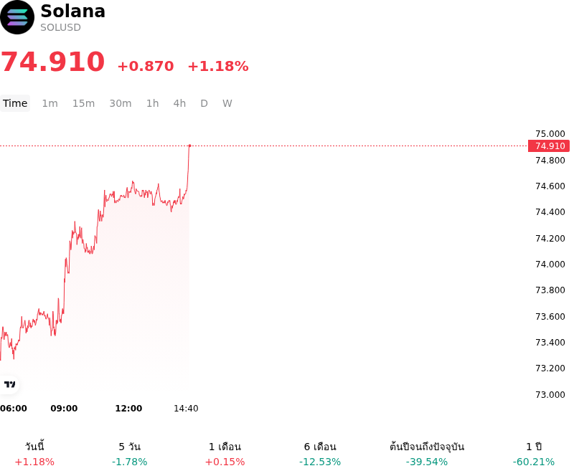Select the ต้นปีจนถึงปัจจุบัน -39.54% range

427,454
